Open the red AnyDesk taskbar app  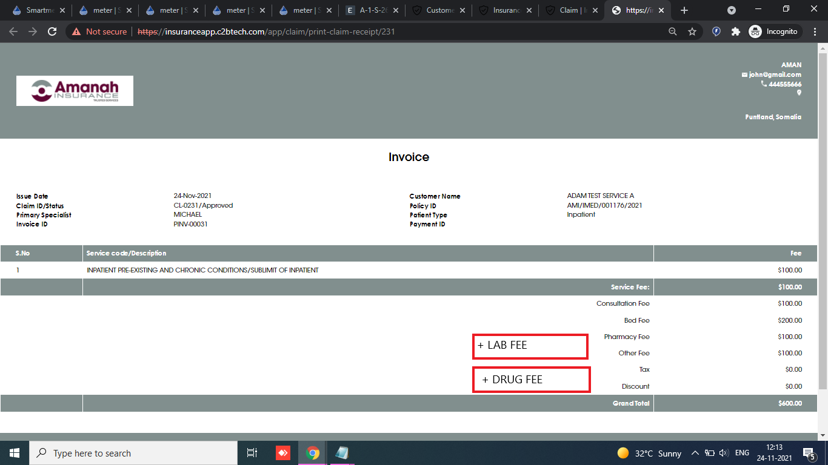[283, 453]
